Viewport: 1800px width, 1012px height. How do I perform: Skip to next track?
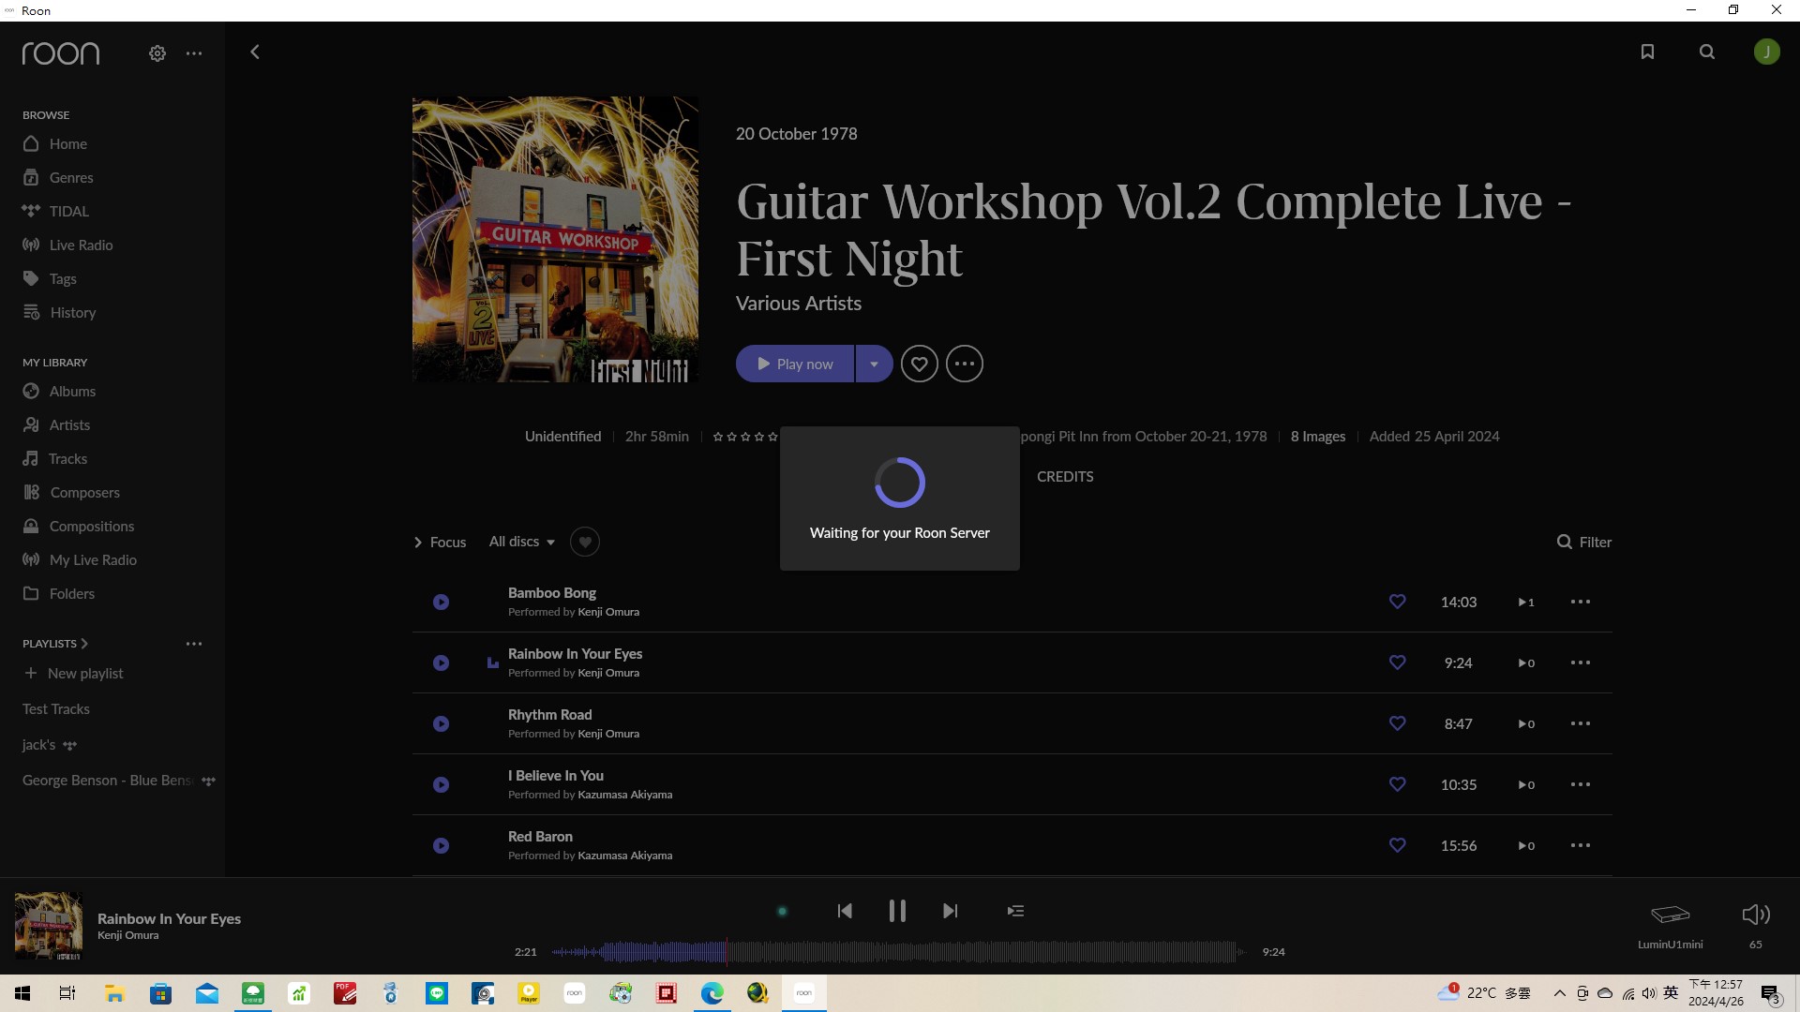tap(951, 911)
